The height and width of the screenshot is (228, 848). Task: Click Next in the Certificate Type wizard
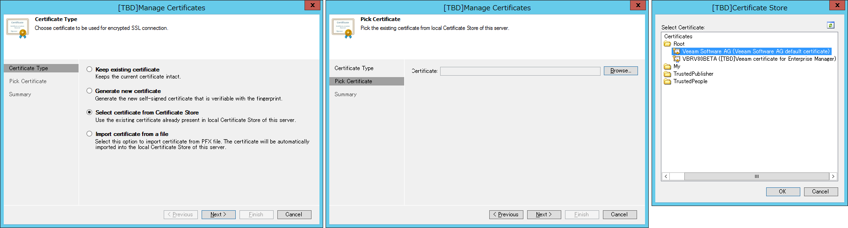coord(218,214)
